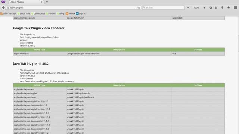
Task: Expand the News feed bookmark
Action: (70, 13)
